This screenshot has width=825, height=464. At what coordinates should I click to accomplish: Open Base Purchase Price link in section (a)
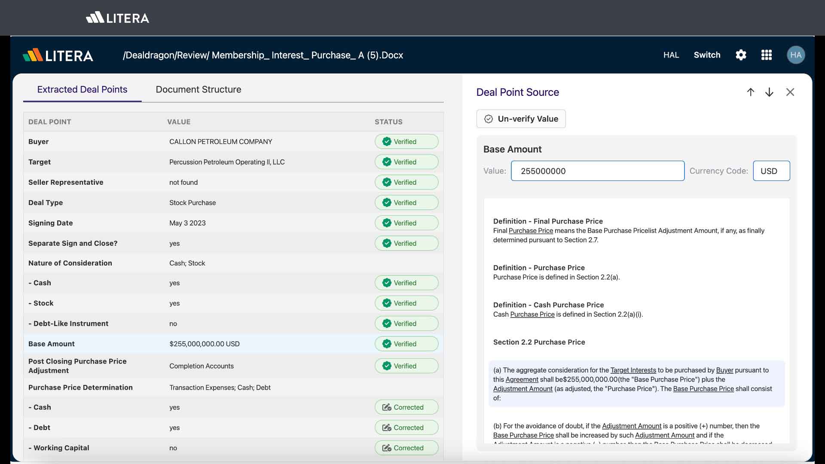coord(703,389)
